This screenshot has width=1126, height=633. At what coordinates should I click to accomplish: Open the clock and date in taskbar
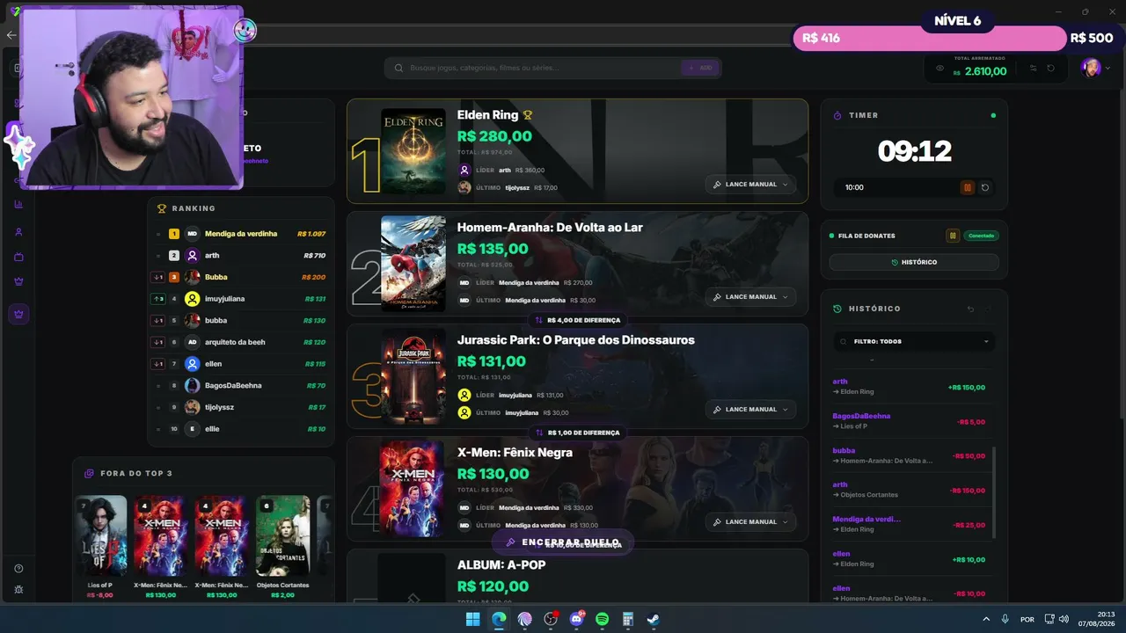coord(1096,619)
